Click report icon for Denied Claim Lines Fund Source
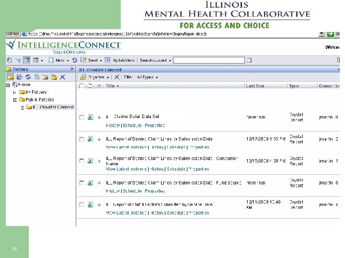Image resolution: width=345 pixels, height=258 pixels. (x=90, y=183)
